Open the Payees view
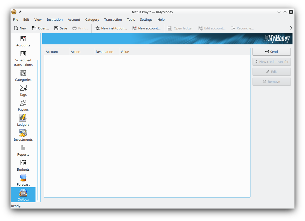 pyautogui.click(x=23, y=103)
